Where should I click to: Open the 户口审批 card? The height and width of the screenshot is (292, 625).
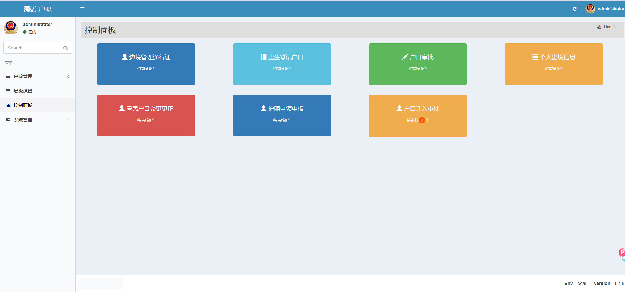tap(418, 64)
